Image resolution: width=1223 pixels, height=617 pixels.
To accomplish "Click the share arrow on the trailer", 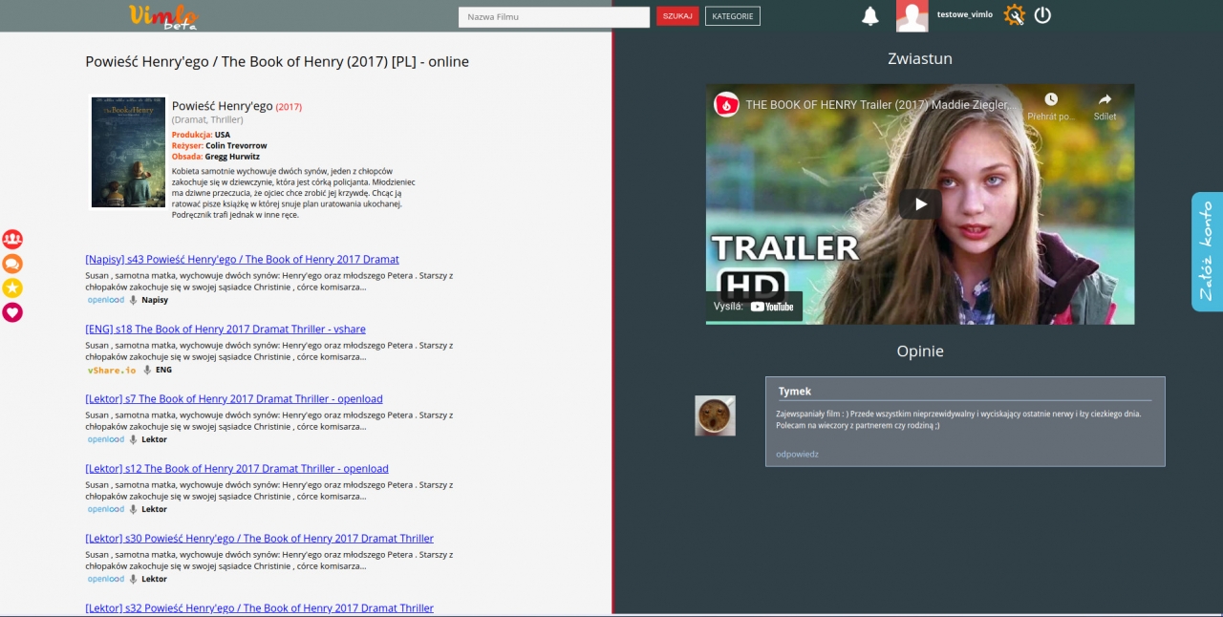I will (x=1105, y=99).
